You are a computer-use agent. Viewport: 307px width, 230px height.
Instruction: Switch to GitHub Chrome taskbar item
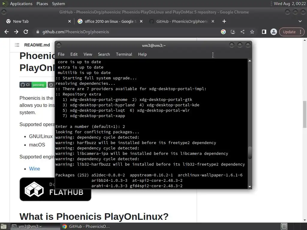[86, 226]
